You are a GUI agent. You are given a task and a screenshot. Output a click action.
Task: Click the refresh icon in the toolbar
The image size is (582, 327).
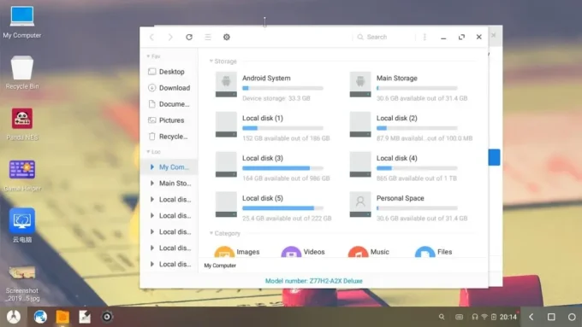[x=189, y=37]
